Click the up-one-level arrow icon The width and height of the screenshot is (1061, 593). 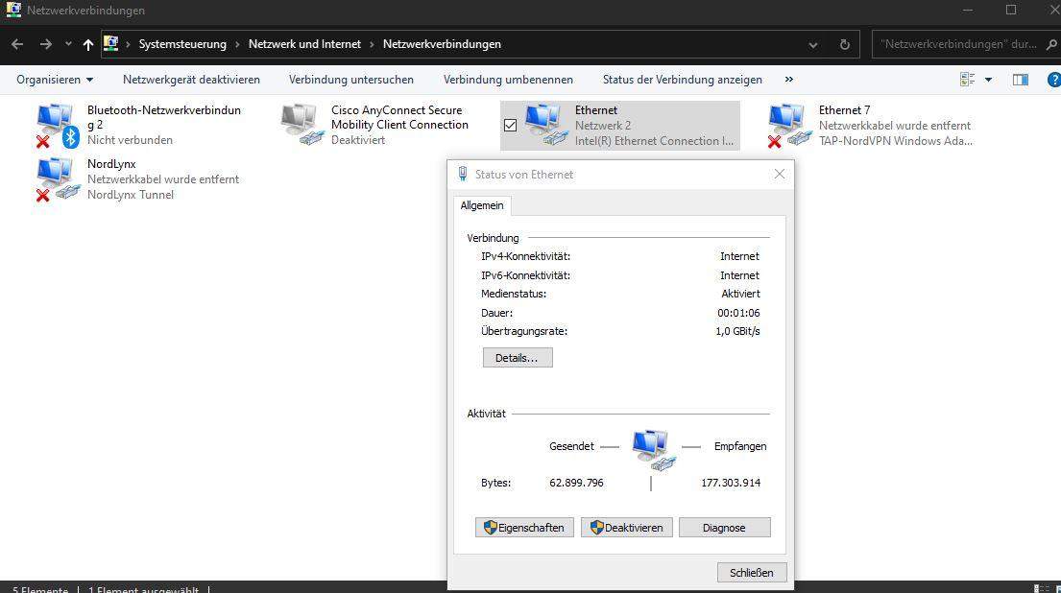click(87, 43)
